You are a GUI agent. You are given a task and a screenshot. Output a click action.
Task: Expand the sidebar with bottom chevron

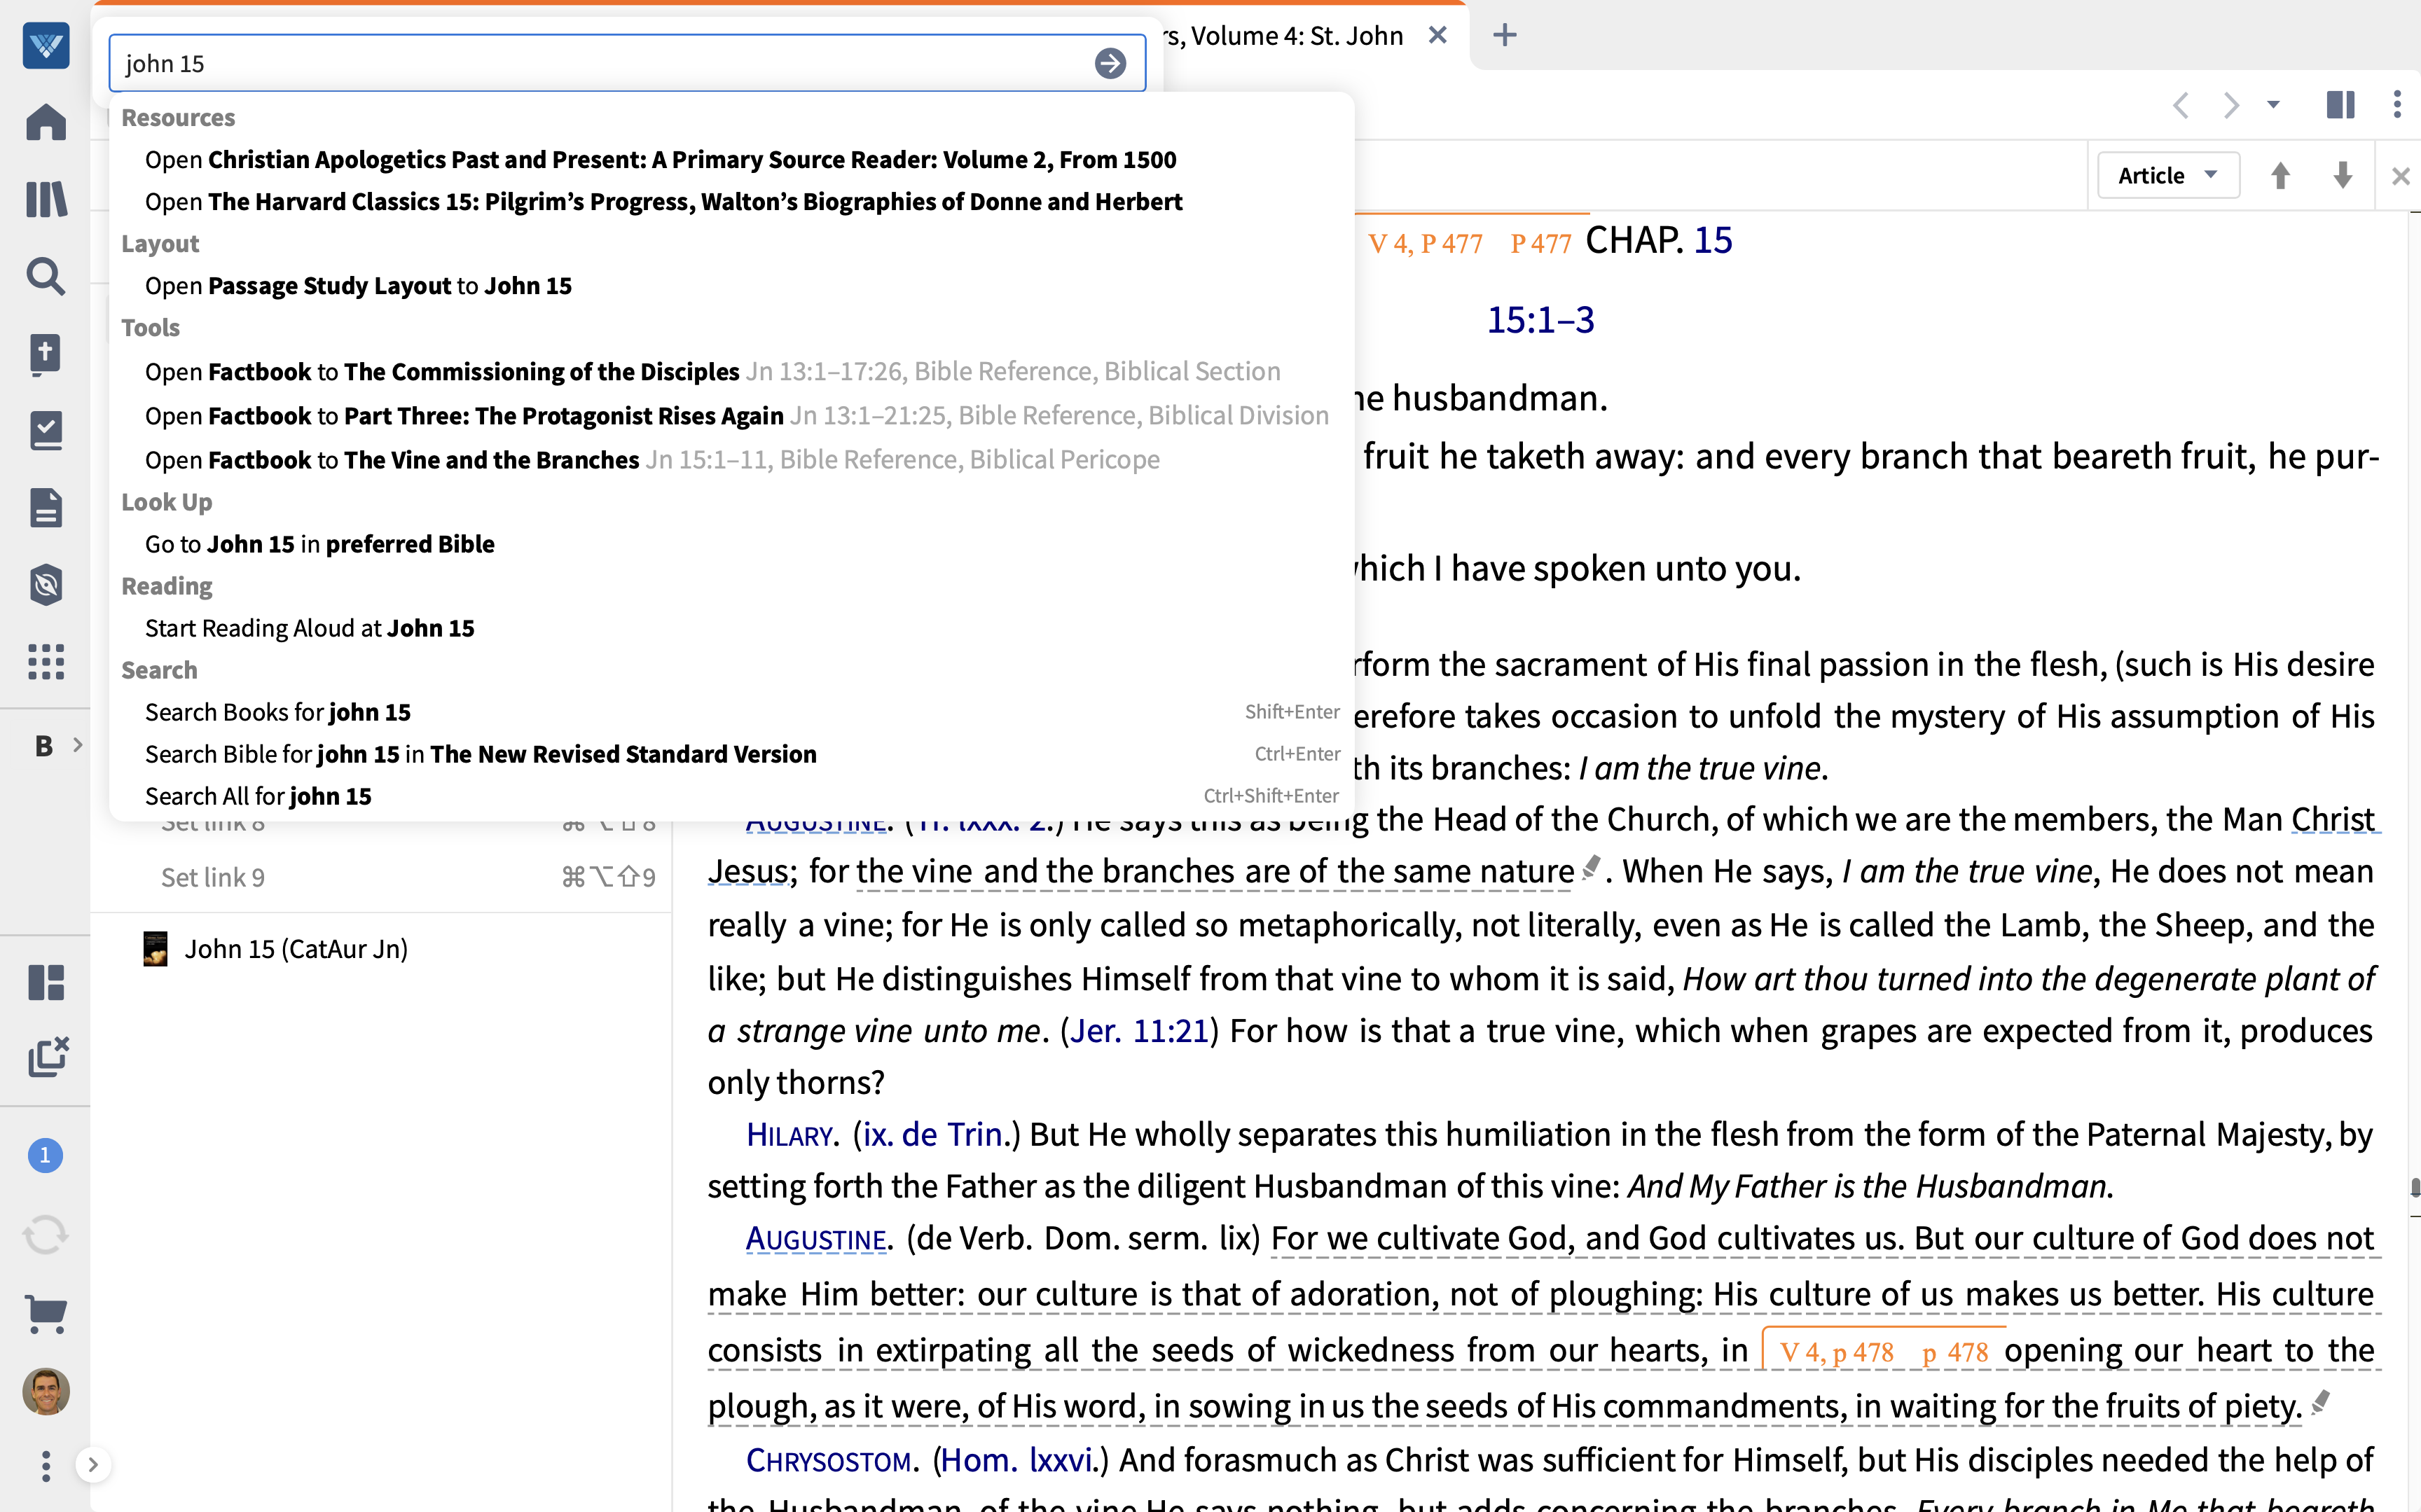click(93, 1465)
